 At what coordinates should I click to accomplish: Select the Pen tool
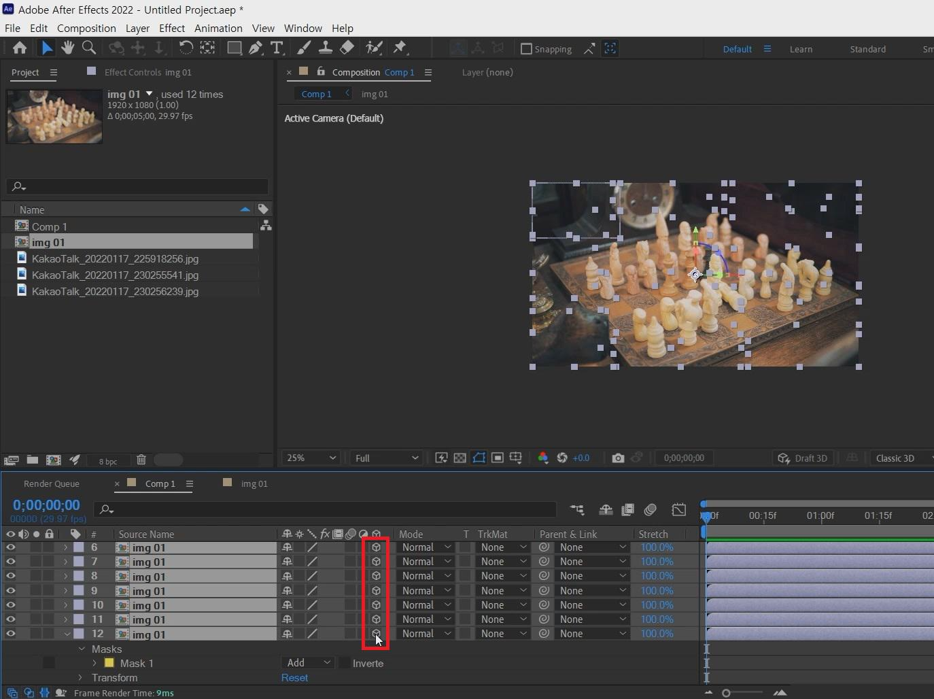coord(256,48)
